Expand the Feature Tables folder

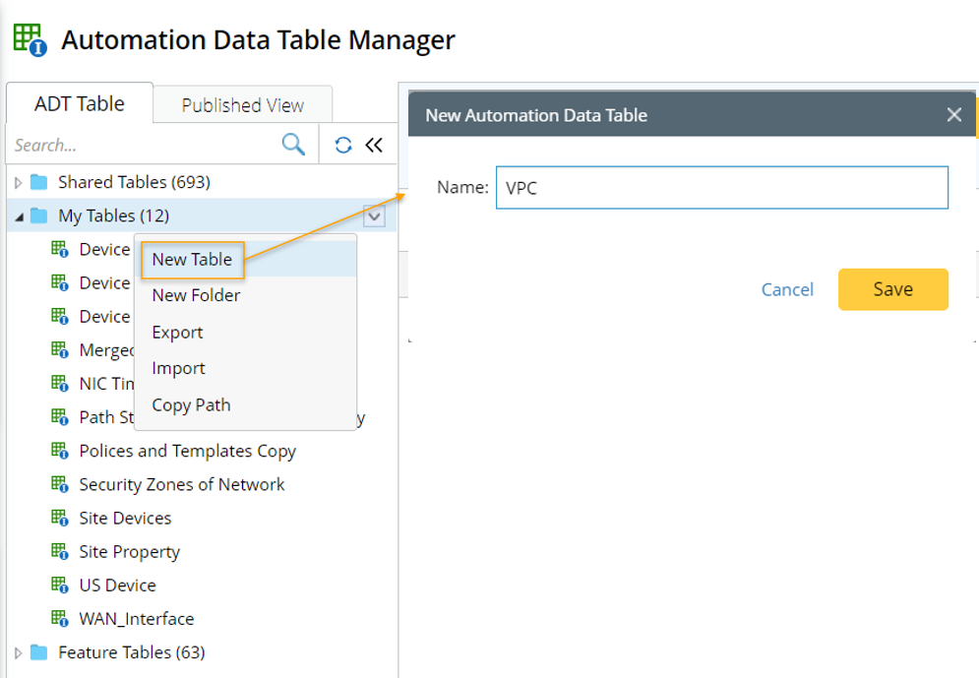18,653
